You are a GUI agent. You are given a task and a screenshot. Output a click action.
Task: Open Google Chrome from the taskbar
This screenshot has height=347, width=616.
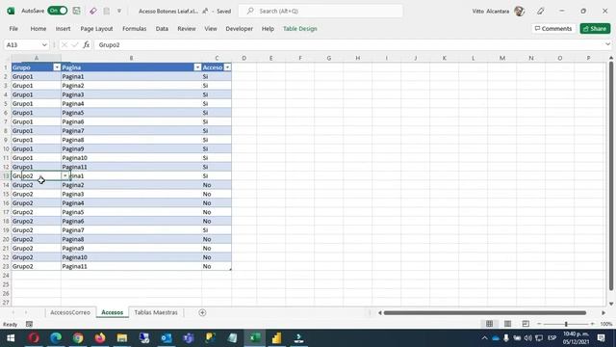pyautogui.click(x=78, y=338)
